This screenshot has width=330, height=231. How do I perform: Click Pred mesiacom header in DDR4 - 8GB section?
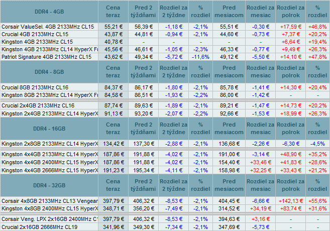(229, 72)
